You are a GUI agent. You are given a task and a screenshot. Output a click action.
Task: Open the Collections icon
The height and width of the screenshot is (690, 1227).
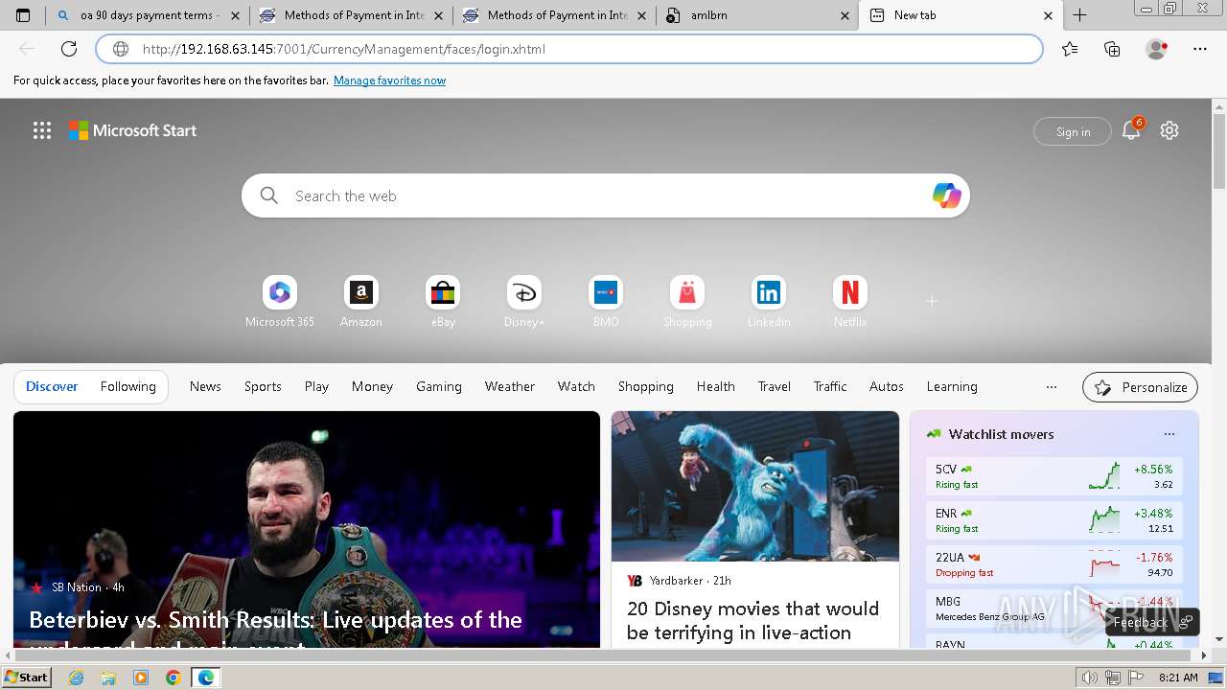pyautogui.click(x=1112, y=49)
